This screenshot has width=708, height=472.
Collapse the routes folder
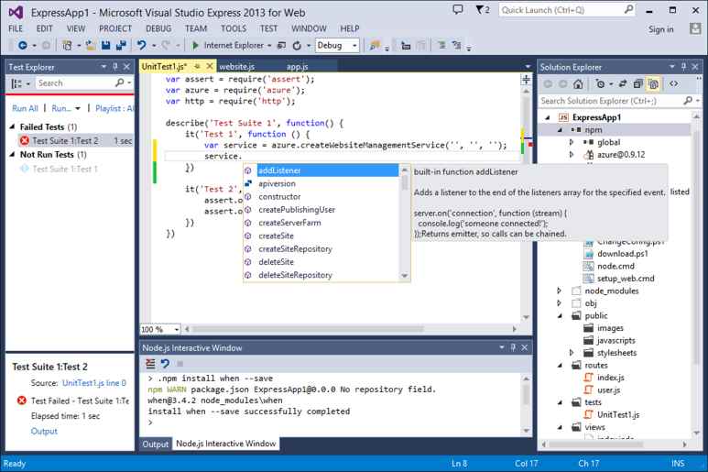[x=560, y=365]
